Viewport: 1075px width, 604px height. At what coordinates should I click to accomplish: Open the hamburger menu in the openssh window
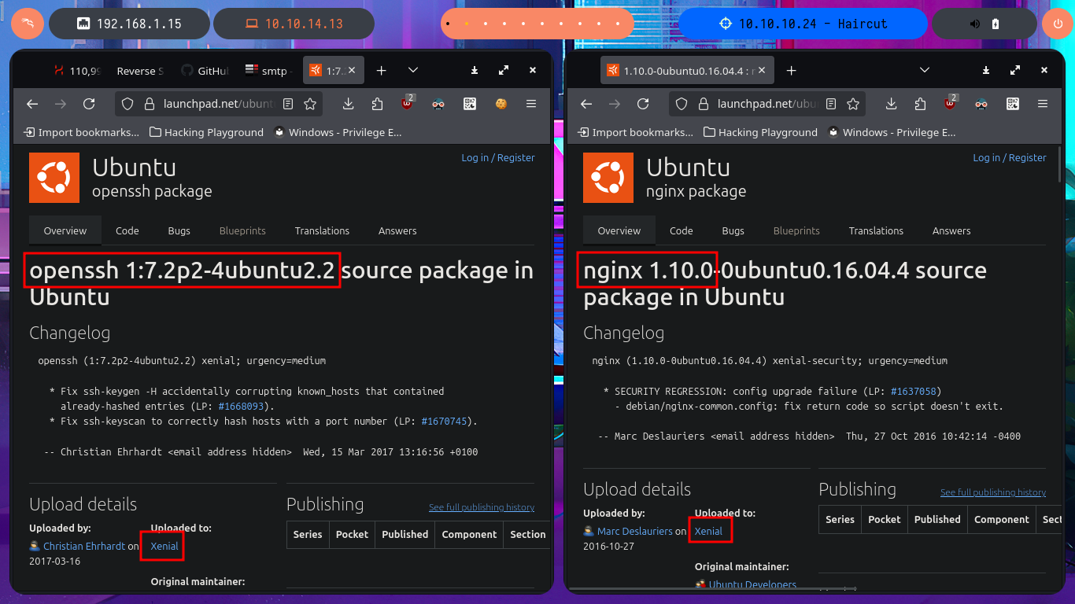coord(531,104)
